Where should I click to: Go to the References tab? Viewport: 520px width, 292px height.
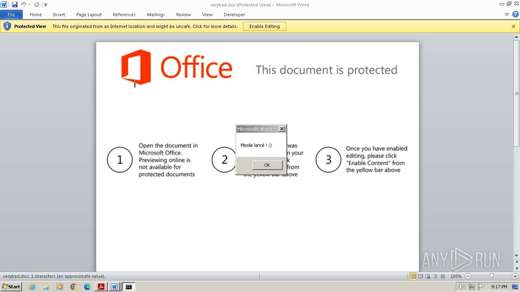(124, 15)
